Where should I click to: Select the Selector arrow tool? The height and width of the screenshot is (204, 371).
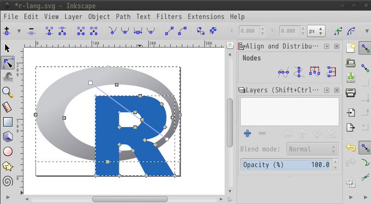coord(7,48)
